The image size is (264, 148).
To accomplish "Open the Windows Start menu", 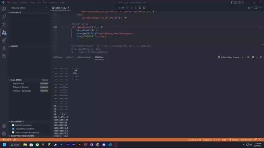I will tap(5, 145).
